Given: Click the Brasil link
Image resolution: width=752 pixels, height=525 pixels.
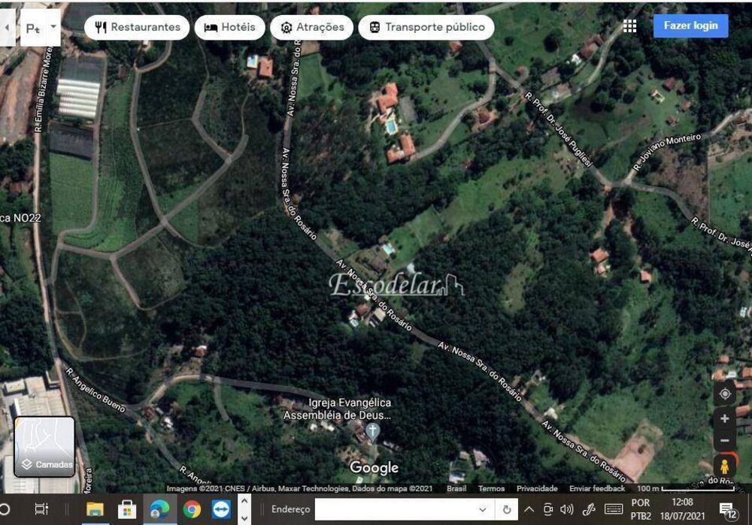Looking at the screenshot, I should tap(456, 489).
